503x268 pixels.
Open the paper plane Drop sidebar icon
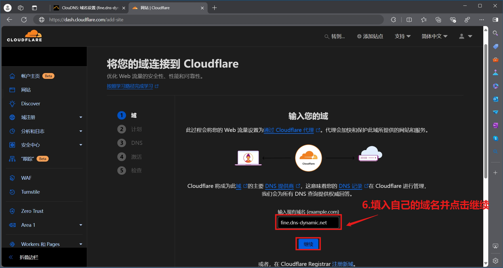(495, 112)
